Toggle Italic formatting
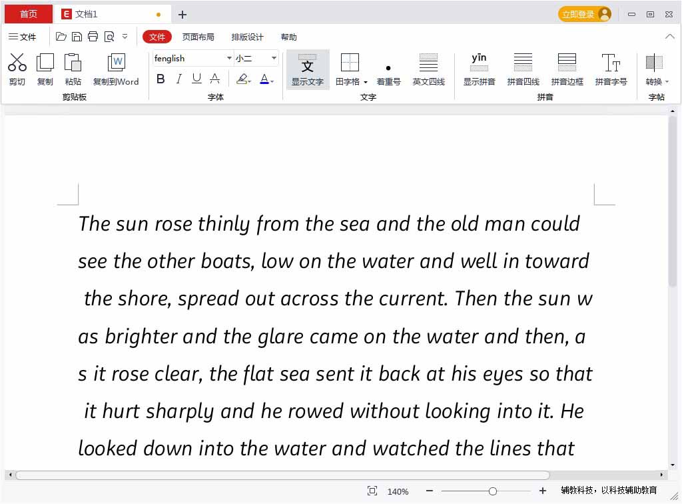 [178, 79]
